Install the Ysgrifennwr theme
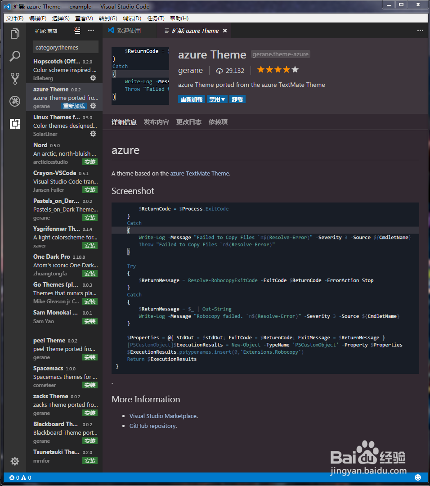The image size is (430, 486). point(90,246)
